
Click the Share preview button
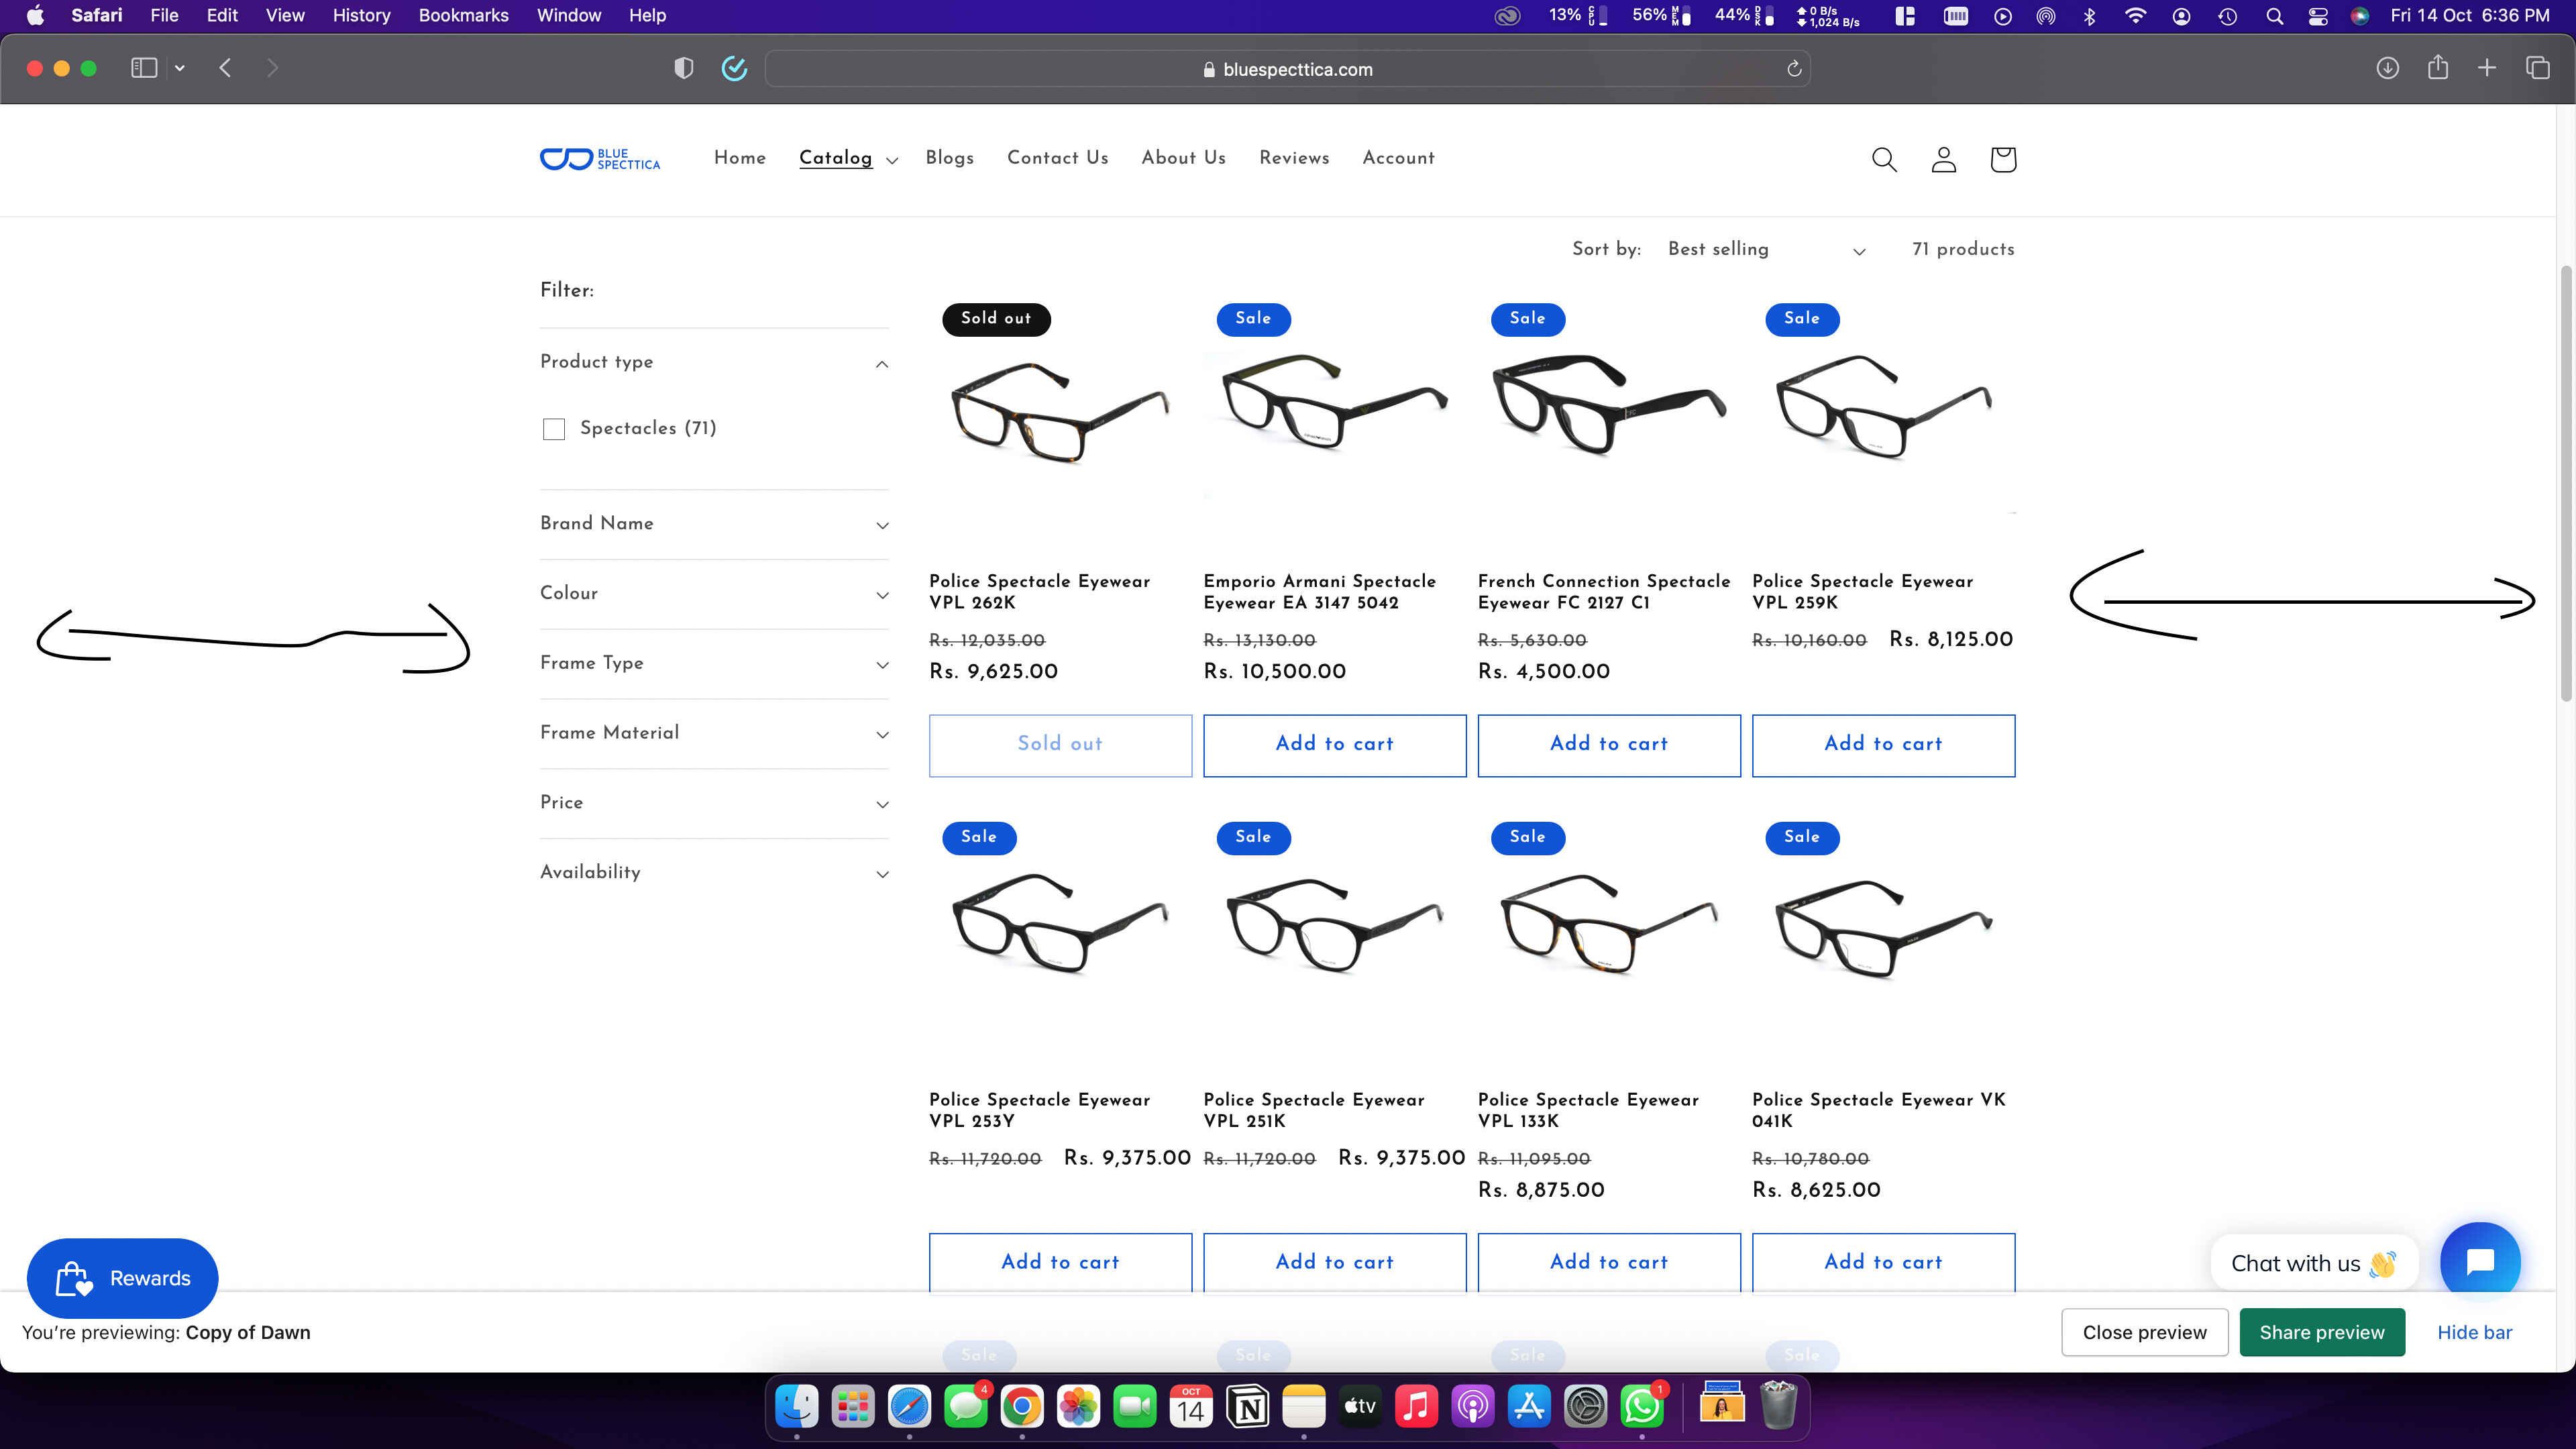(x=2321, y=1332)
